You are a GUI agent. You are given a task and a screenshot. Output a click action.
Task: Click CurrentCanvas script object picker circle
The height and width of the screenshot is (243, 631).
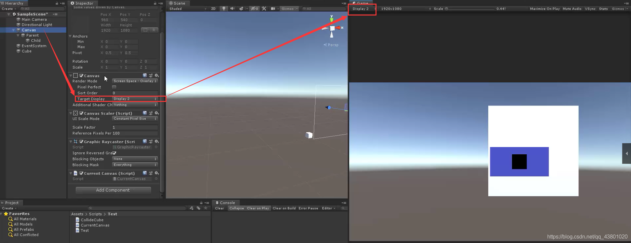click(x=156, y=179)
